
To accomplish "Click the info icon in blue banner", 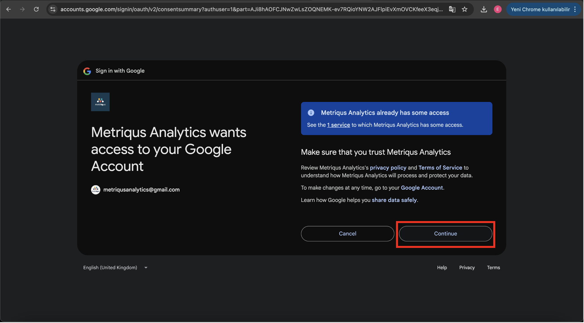I will click(x=311, y=113).
